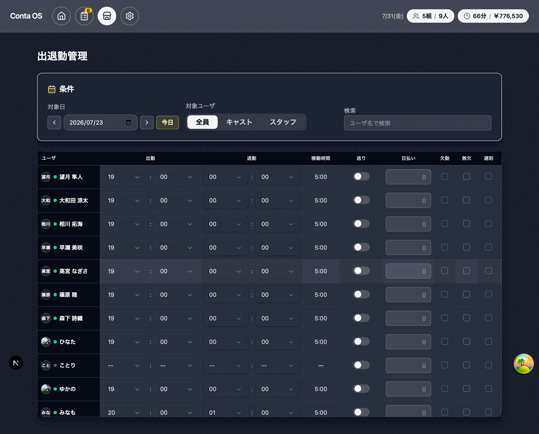Toggle 送り switch for 望月 隼人
539x434 pixels.
(x=361, y=176)
